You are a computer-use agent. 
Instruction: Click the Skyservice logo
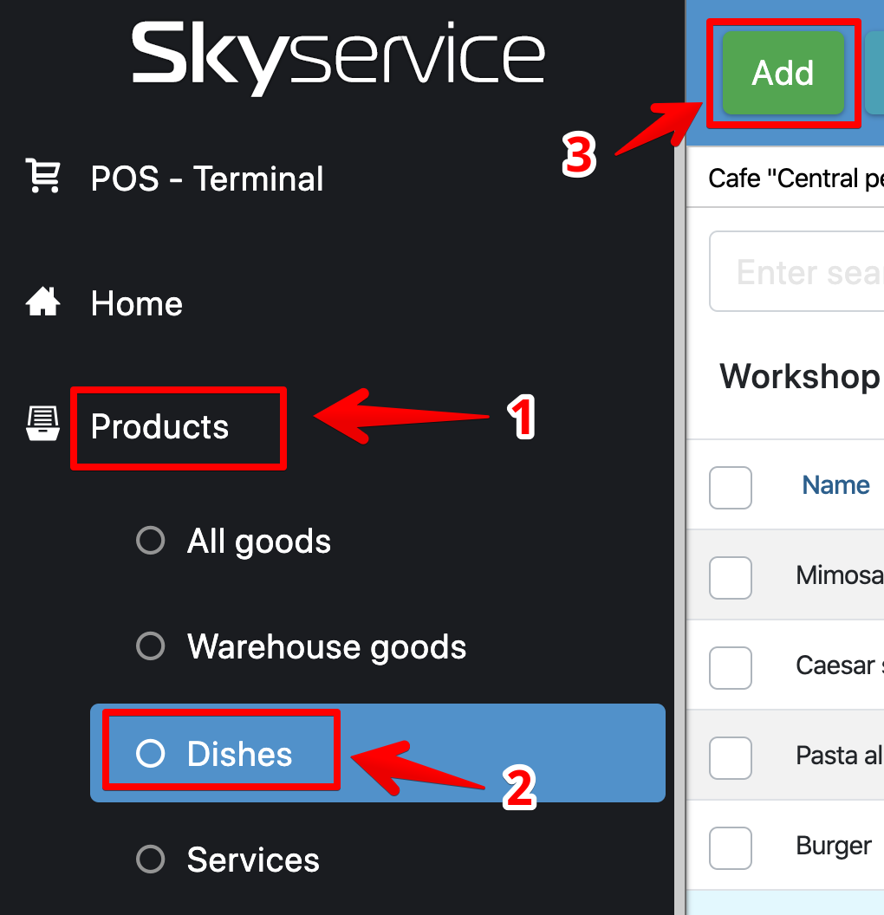tap(338, 59)
